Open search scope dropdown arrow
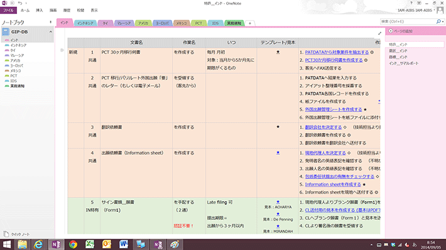This screenshot has height=250, width=446. click(443, 21)
